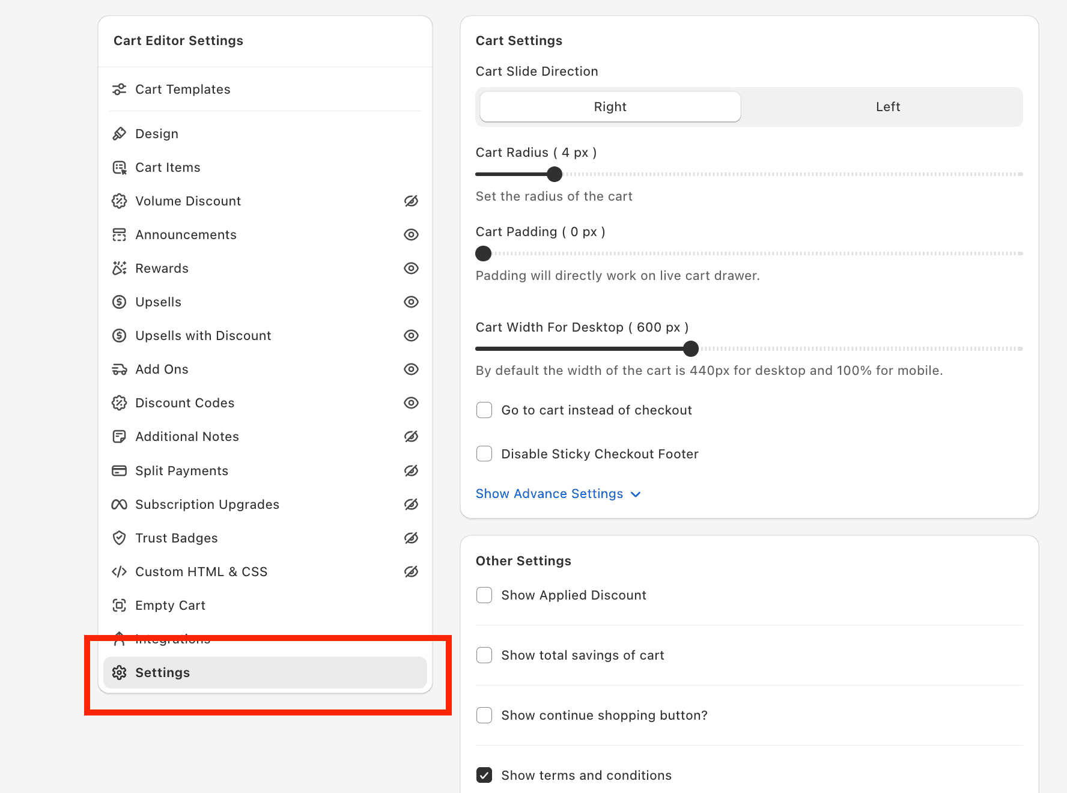Click the Cart Radius slider handle

555,174
